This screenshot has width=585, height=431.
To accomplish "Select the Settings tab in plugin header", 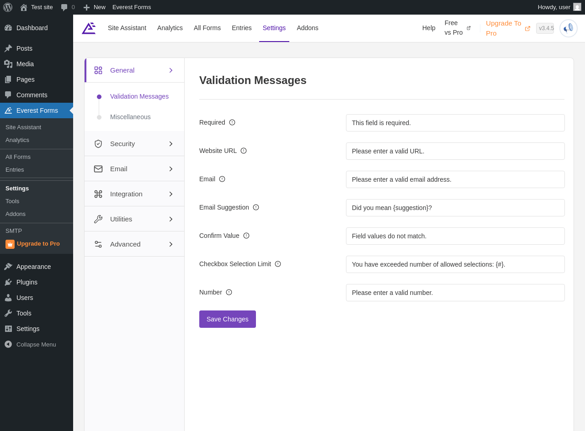I will point(274,28).
